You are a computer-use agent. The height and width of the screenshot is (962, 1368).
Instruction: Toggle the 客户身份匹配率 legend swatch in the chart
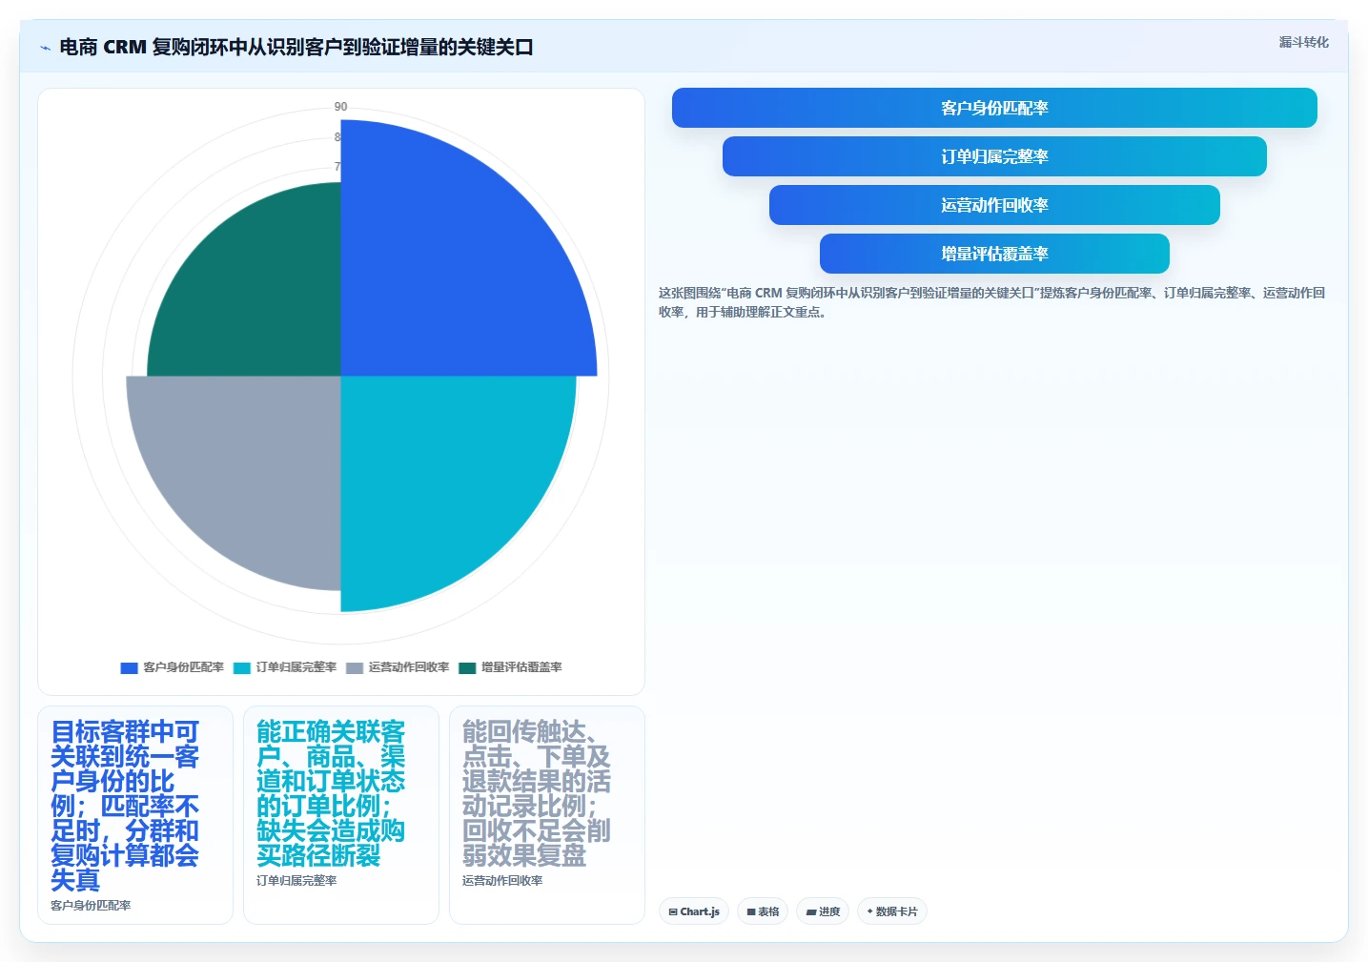pos(130,667)
